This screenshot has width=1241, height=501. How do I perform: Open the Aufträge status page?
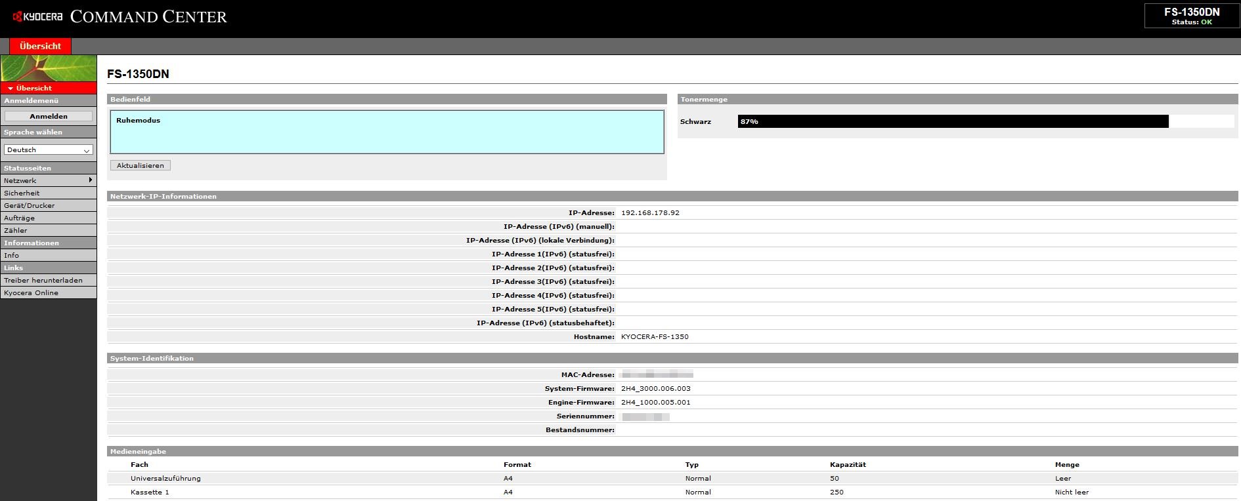pyautogui.click(x=49, y=218)
